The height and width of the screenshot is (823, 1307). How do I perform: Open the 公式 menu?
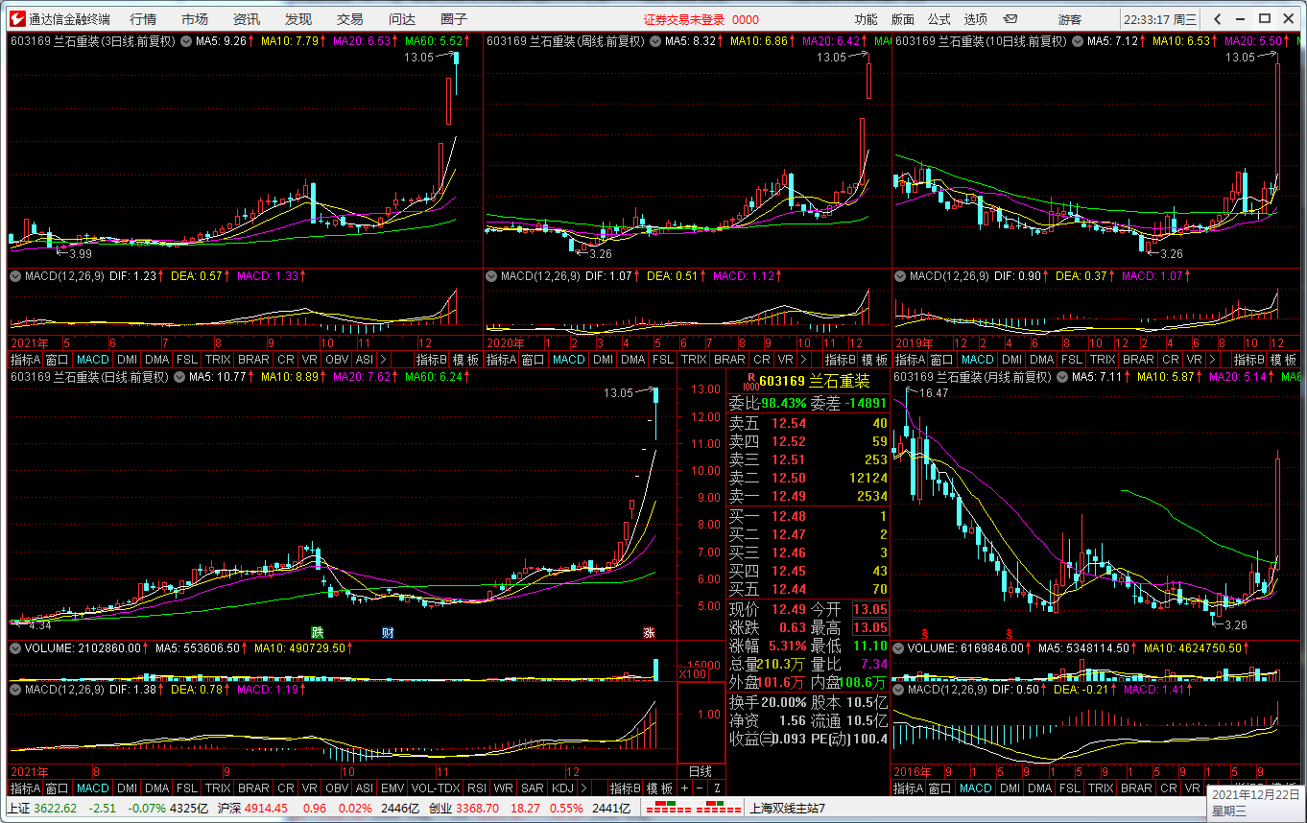point(939,19)
